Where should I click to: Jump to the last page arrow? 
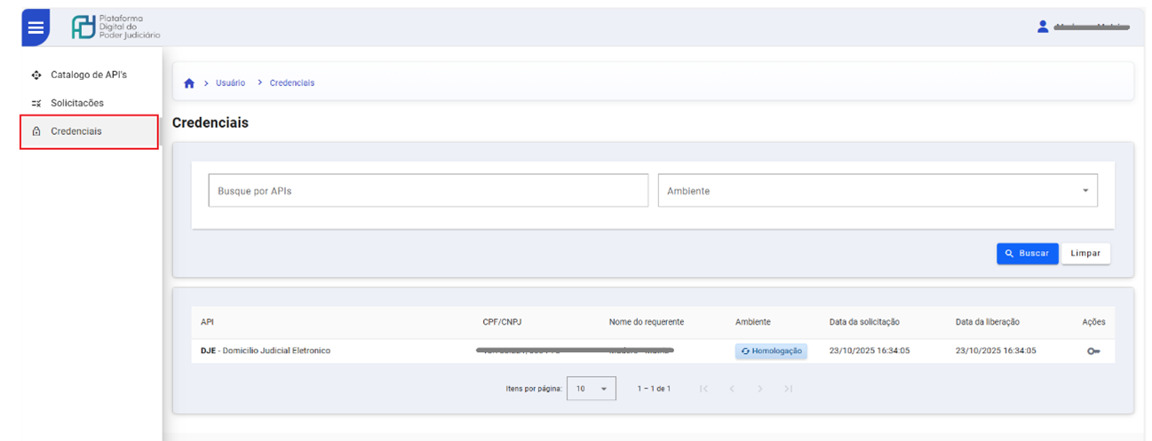(x=788, y=389)
